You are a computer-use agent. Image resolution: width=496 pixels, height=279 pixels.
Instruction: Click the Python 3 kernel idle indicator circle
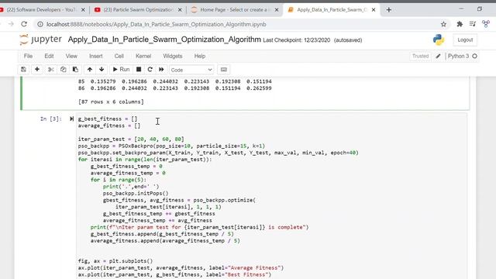click(474, 56)
